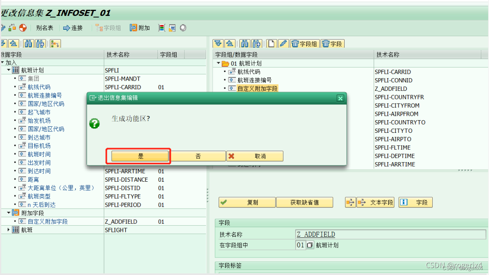The width and height of the screenshot is (489, 275).
Task: Collapse the 01 航班计划 field group folder
Action: click(219, 63)
